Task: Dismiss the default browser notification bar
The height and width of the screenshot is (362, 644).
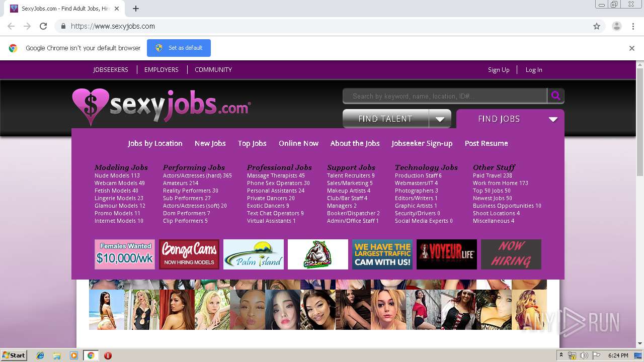Action: coord(632,48)
